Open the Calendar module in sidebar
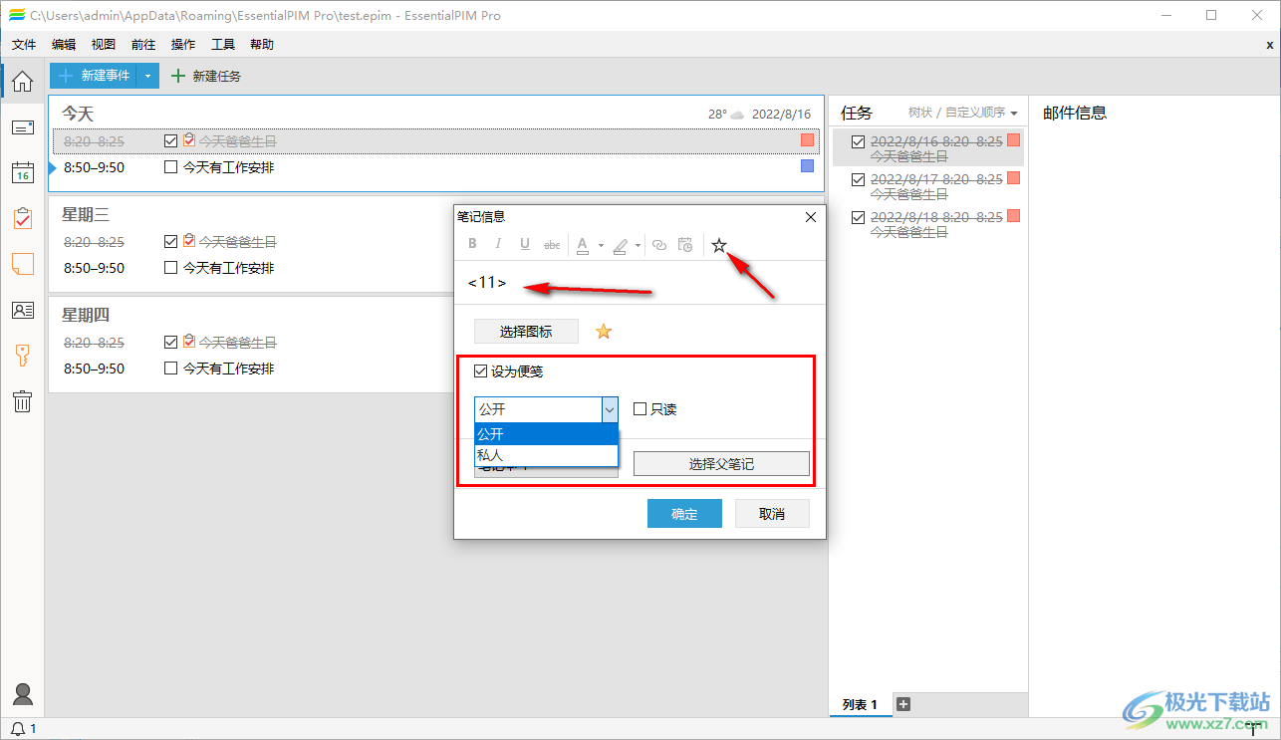The width and height of the screenshot is (1281, 740). (x=22, y=172)
